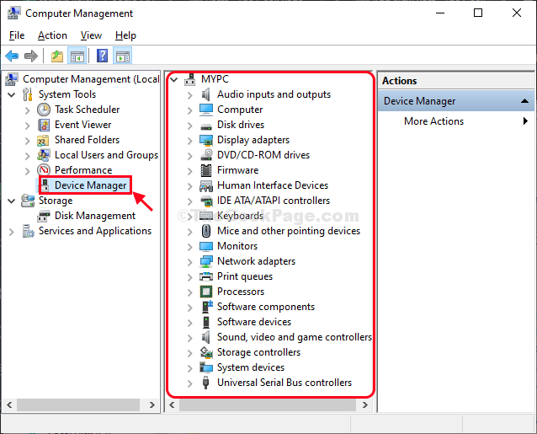Viewport: 537px width, 434px height.
Task: Expand the Task Scheduler node
Action: point(28,110)
